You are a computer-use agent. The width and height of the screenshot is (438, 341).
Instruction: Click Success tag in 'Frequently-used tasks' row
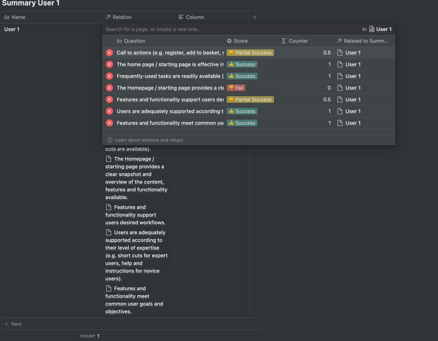coord(242,76)
